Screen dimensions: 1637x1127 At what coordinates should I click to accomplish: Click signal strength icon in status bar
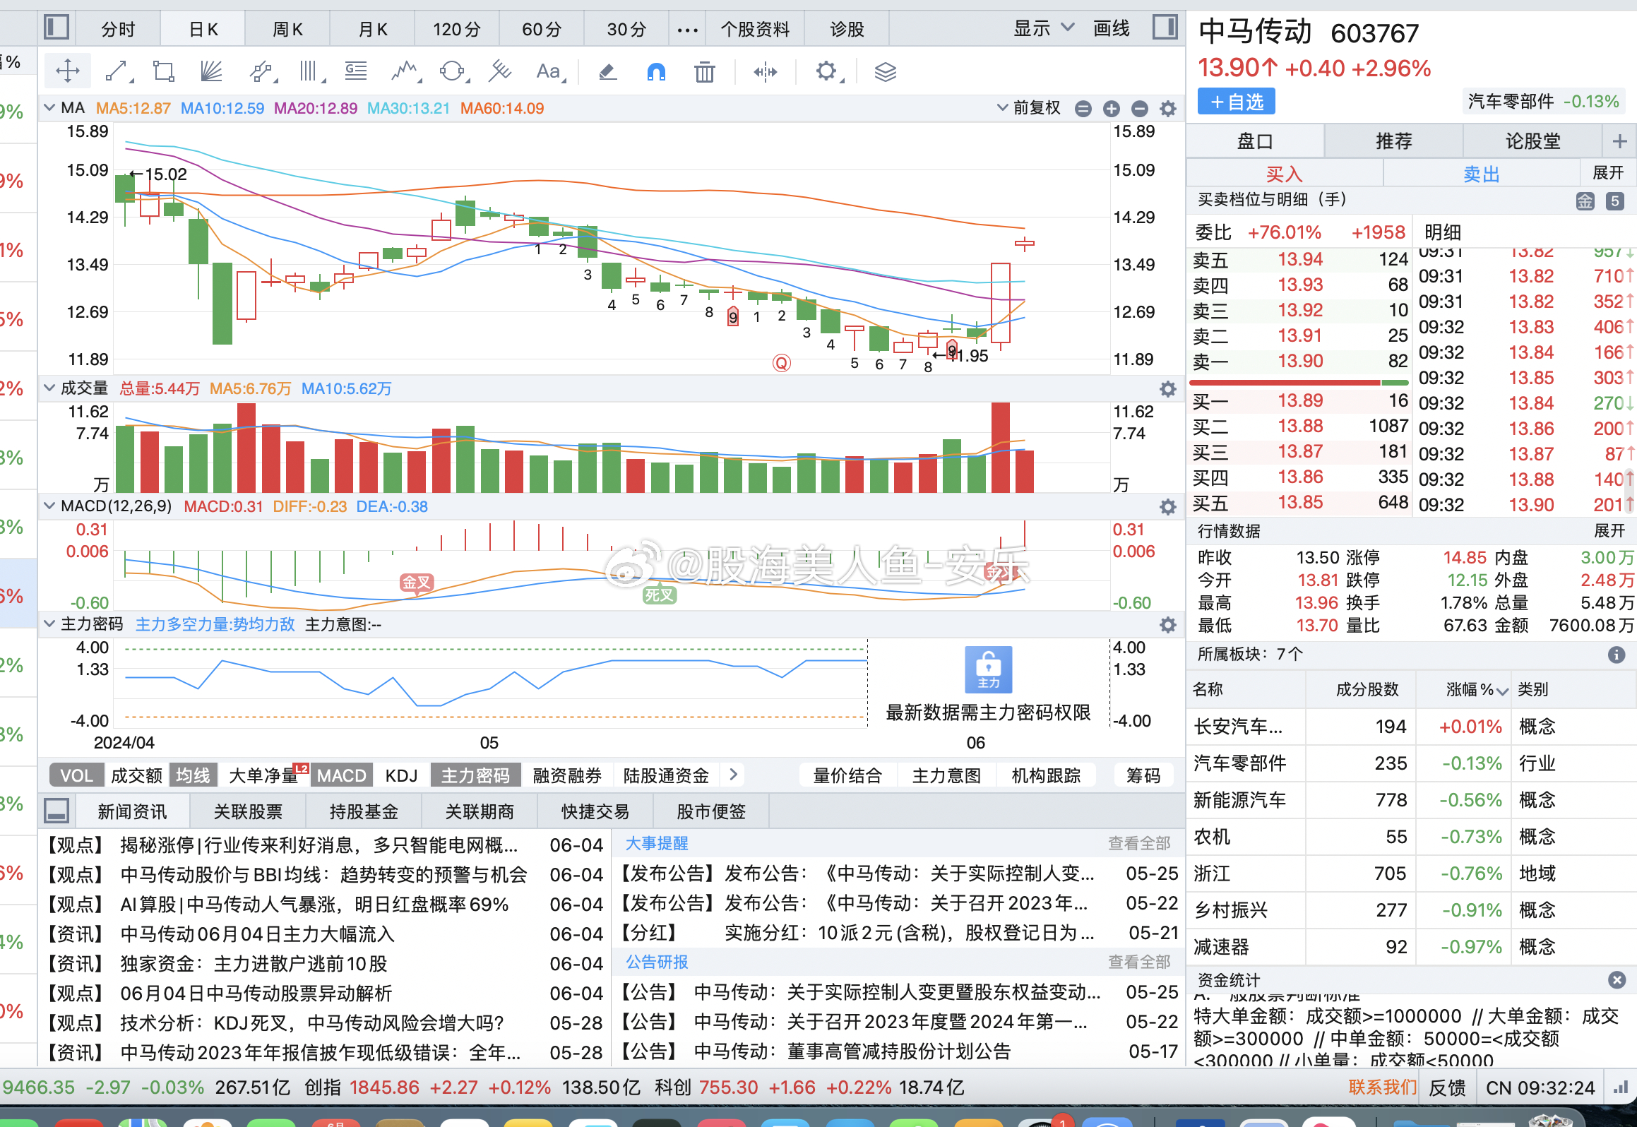[x=1621, y=1087]
